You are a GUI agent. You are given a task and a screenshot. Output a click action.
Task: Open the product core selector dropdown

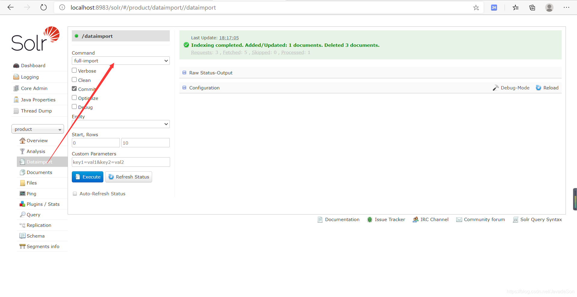click(x=38, y=129)
